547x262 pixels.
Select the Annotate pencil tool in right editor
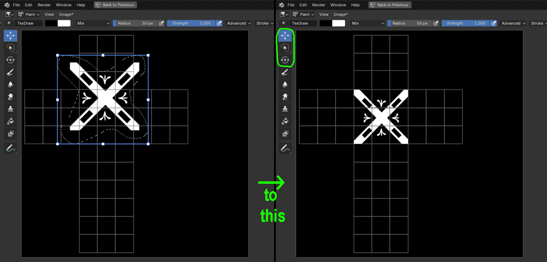tap(285, 148)
